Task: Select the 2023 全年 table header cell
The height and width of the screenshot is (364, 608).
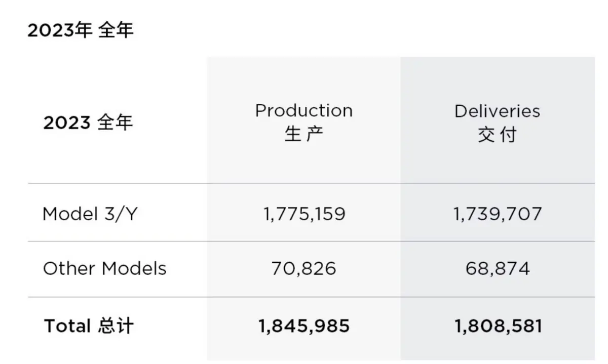Action: click(x=88, y=123)
